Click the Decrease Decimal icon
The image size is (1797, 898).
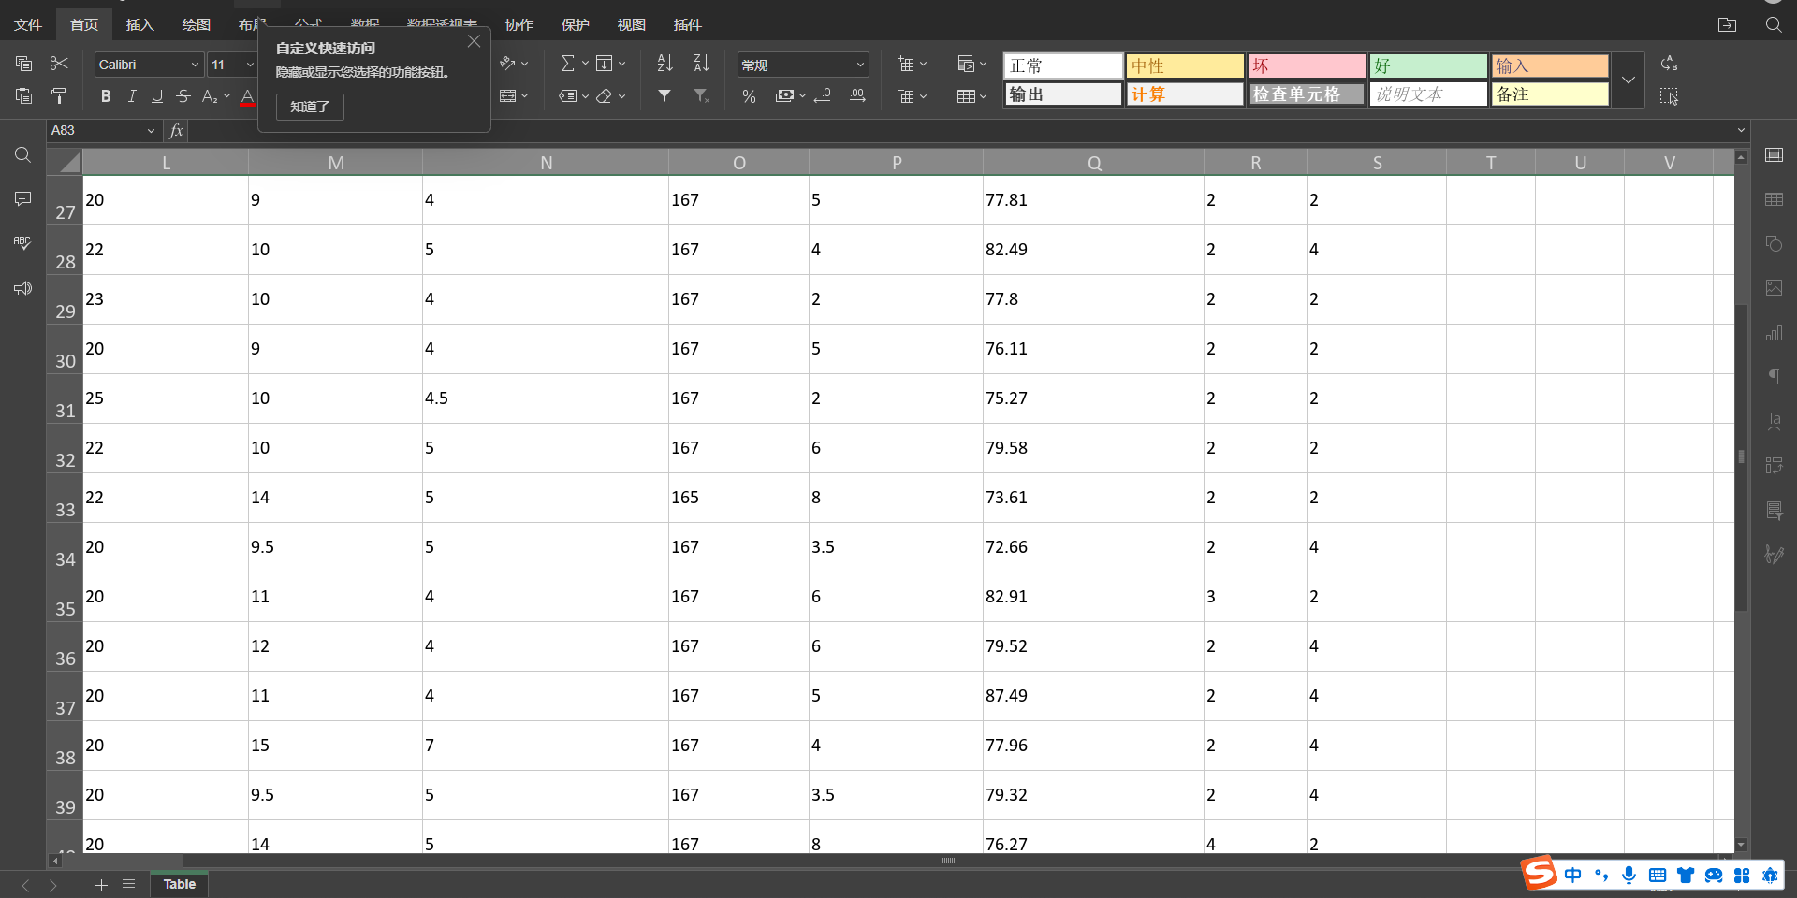823,95
